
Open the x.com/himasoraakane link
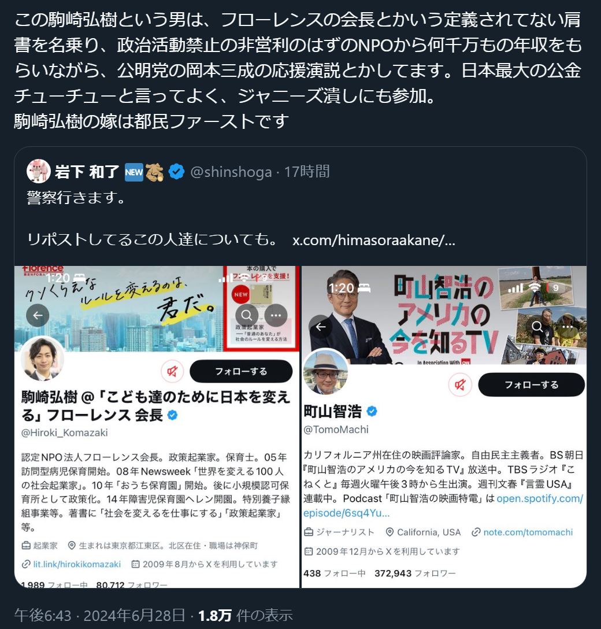tap(374, 240)
